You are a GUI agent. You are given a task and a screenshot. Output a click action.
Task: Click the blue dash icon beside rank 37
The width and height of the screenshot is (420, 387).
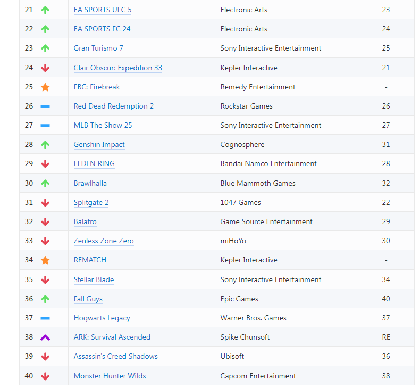(45, 318)
